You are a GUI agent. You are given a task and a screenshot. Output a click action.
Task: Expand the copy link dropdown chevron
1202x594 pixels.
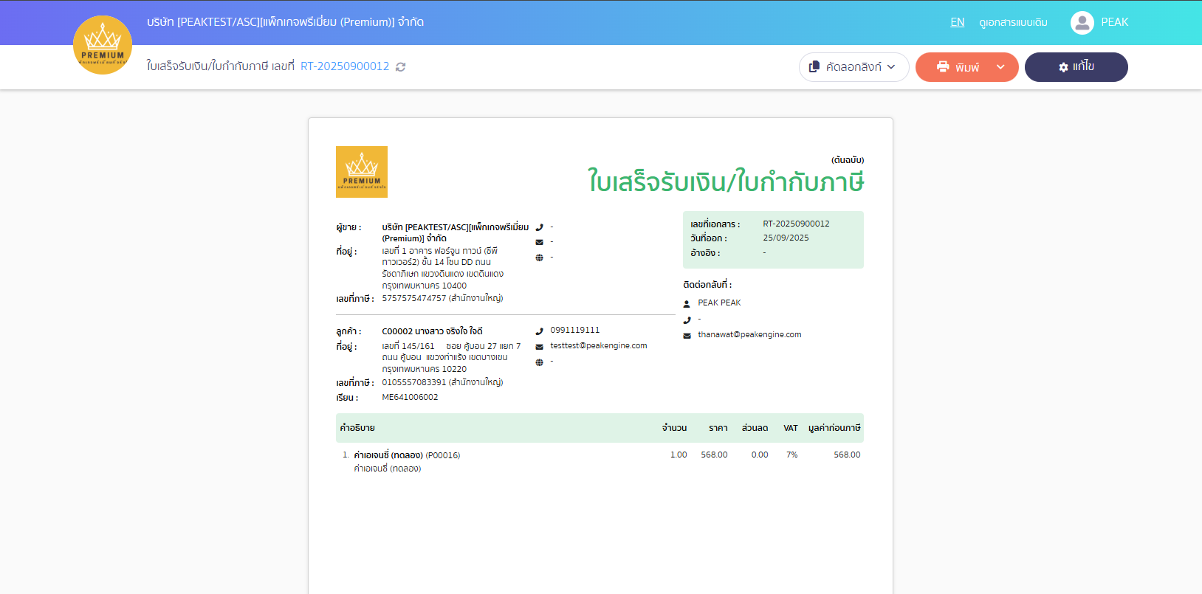(x=891, y=67)
